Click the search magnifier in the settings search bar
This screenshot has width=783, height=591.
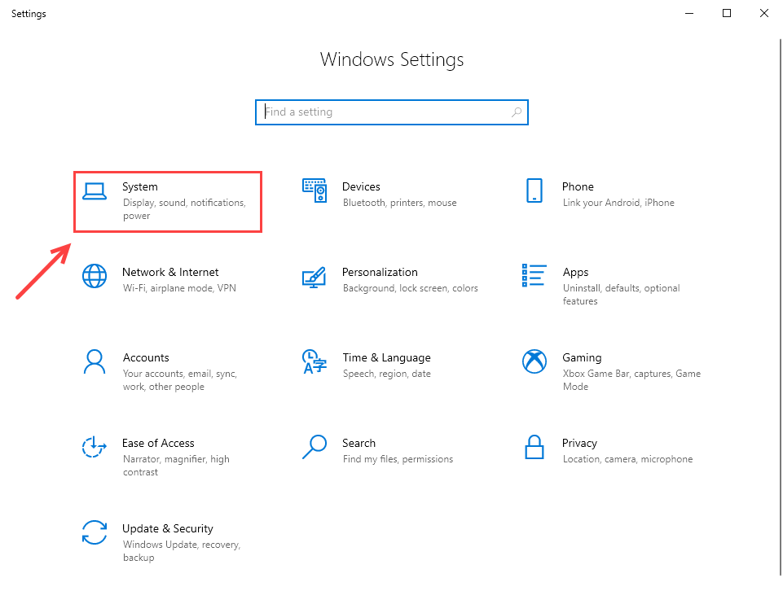coord(517,112)
